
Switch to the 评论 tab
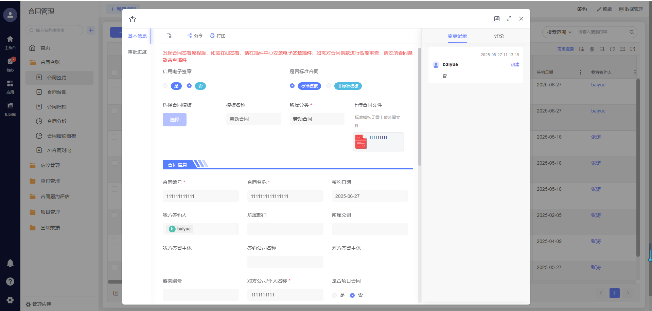point(499,36)
